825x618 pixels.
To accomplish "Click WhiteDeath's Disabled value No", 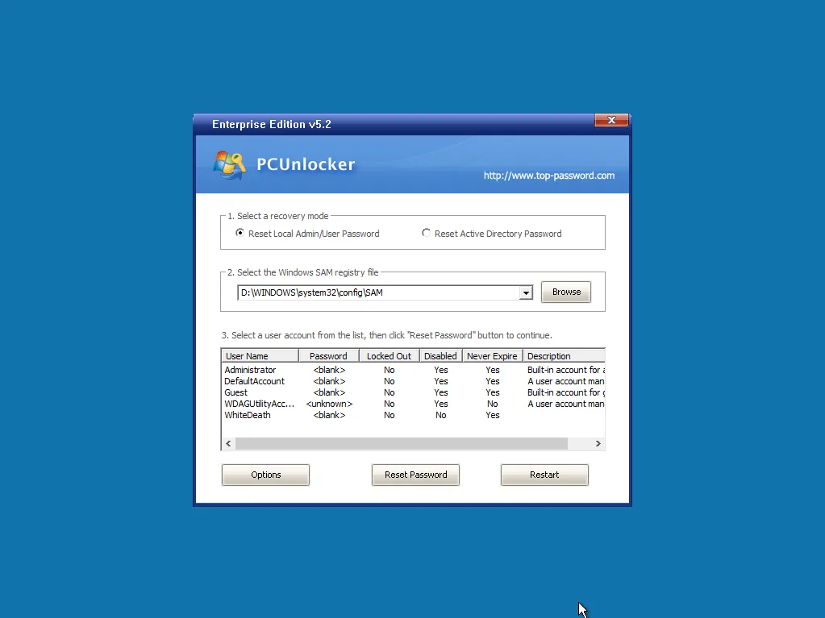I will 441,415.
